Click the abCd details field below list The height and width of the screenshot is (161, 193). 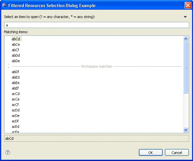97,138
